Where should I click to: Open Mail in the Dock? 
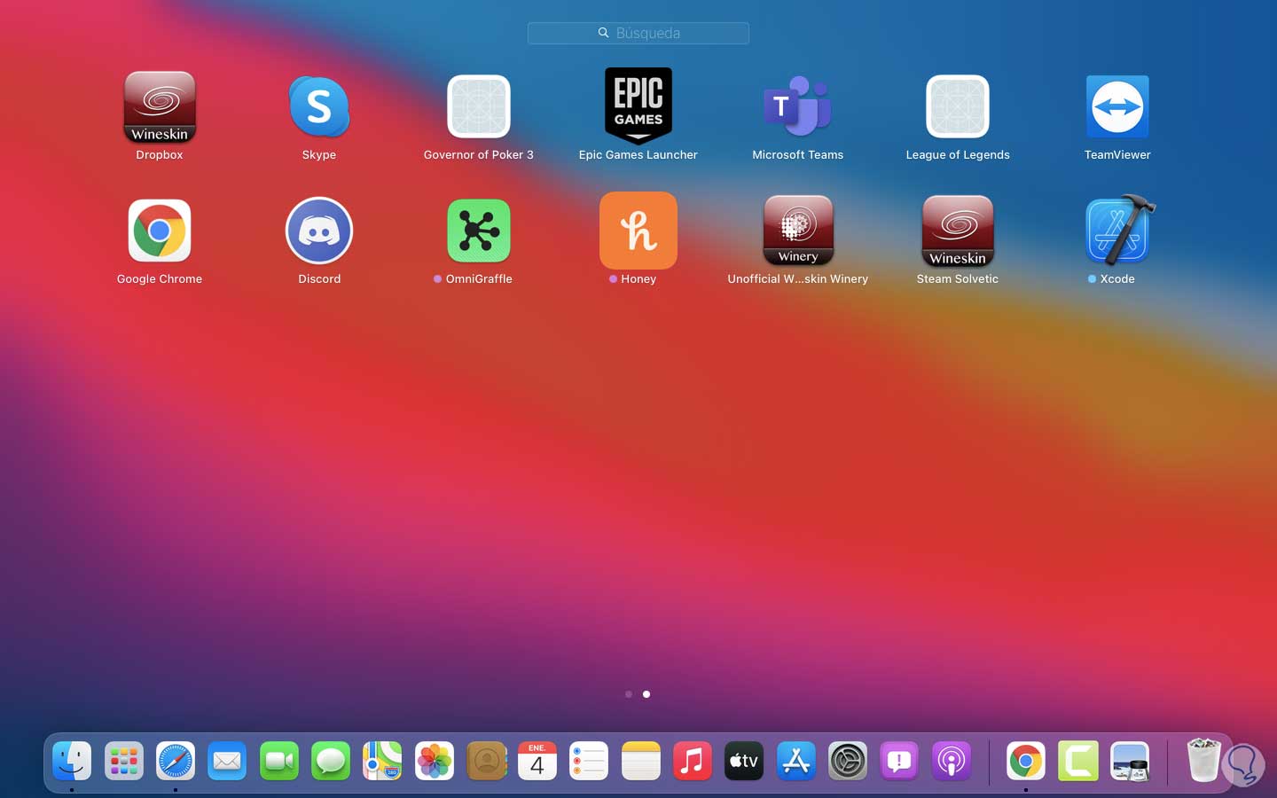pyautogui.click(x=227, y=761)
